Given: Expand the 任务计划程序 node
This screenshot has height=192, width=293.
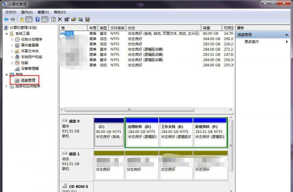Looking at the screenshot, I should (12, 39).
